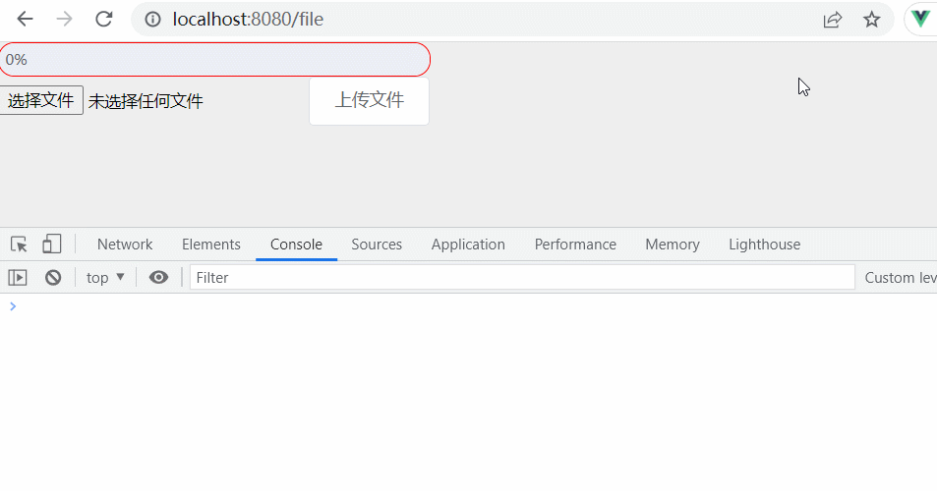This screenshot has height=491, width=937.
Task: Reload the page with refresh icon
Action: 103,20
